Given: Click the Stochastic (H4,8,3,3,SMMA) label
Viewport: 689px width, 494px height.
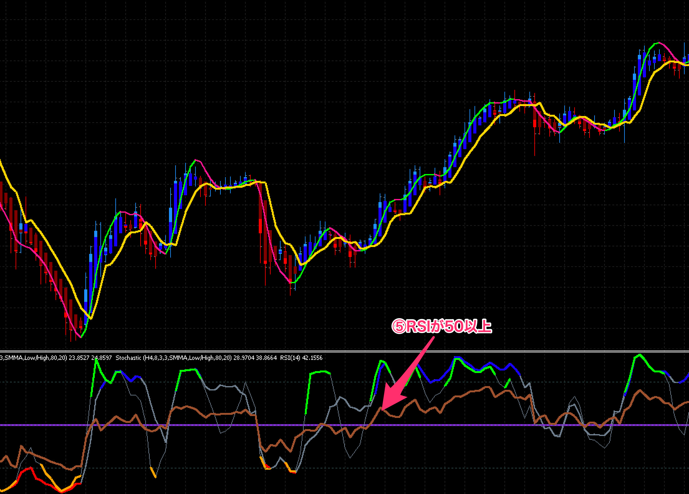Looking at the screenshot, I should (174, 358).
